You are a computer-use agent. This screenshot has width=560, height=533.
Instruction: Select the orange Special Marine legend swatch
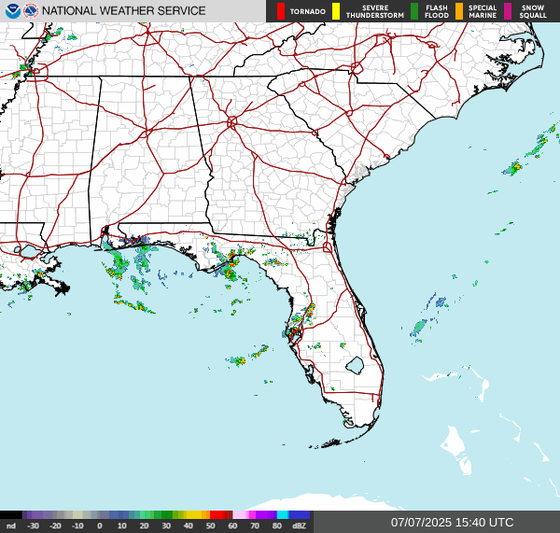coord(459,11)
